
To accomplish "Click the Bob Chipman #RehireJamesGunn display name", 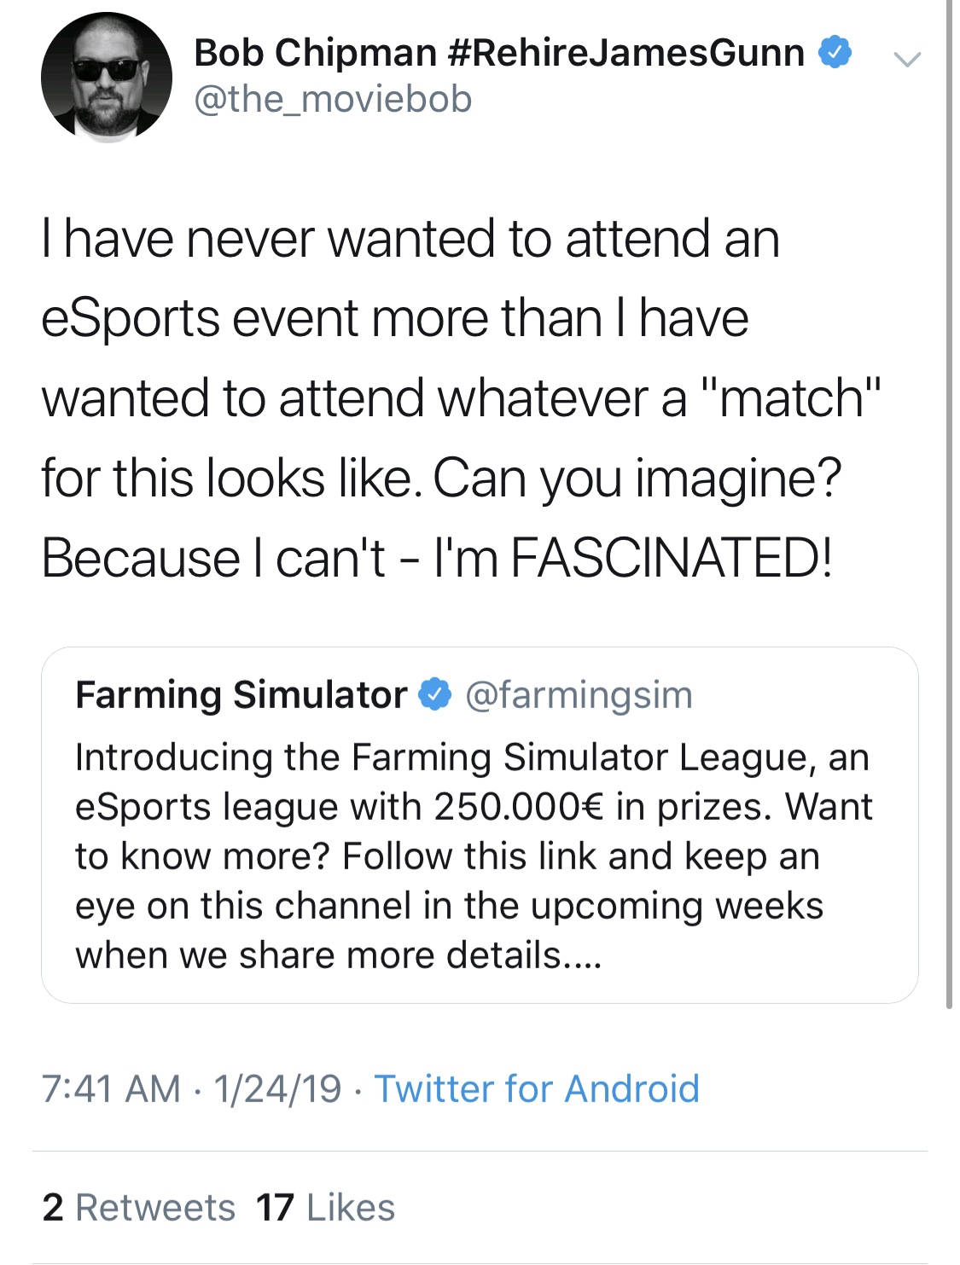I will 499,53.
